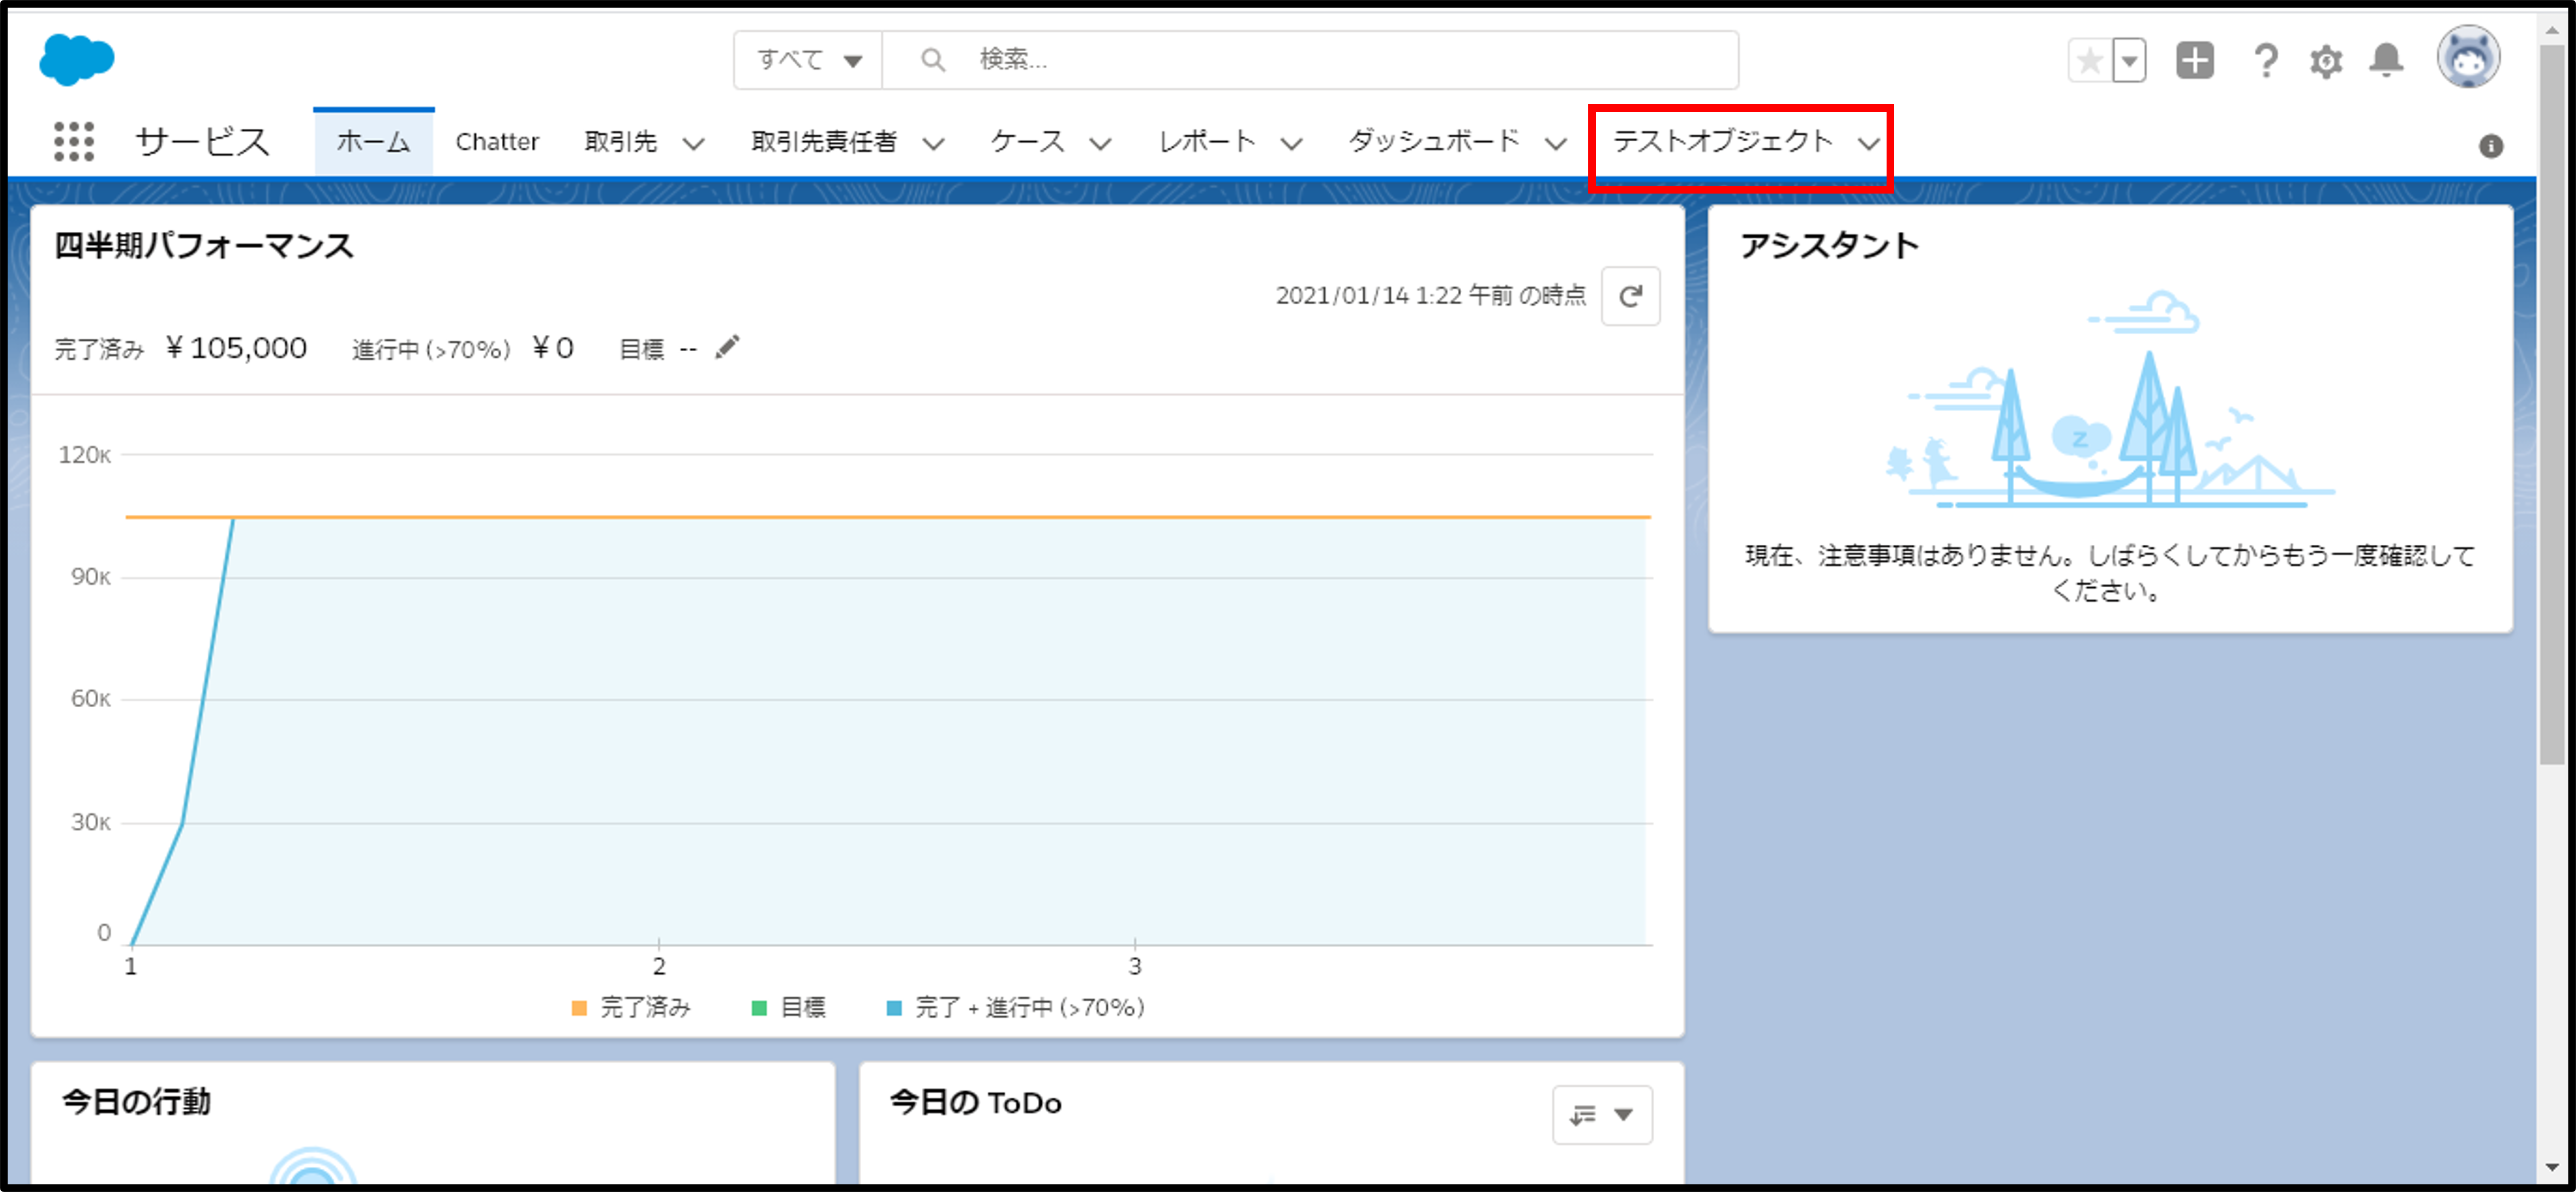Refresh the 四半期パフォーマンス chart
Screen dimensions: 2576x1192
1630,296
